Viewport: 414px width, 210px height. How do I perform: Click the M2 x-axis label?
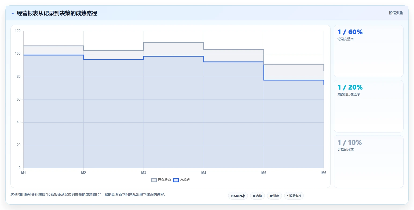tap(83, 173)
